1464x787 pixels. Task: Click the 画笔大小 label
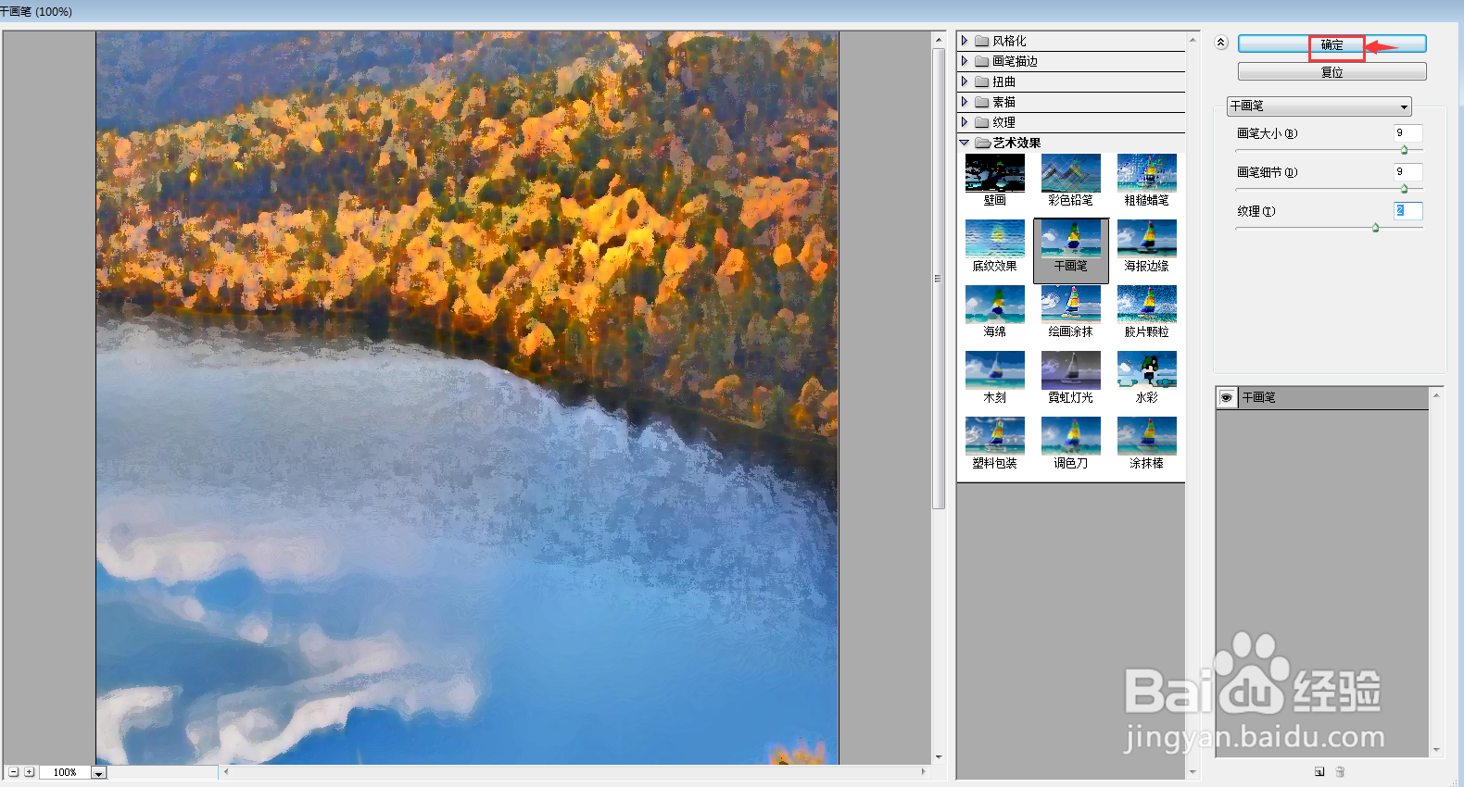(x=1267, y=133)
